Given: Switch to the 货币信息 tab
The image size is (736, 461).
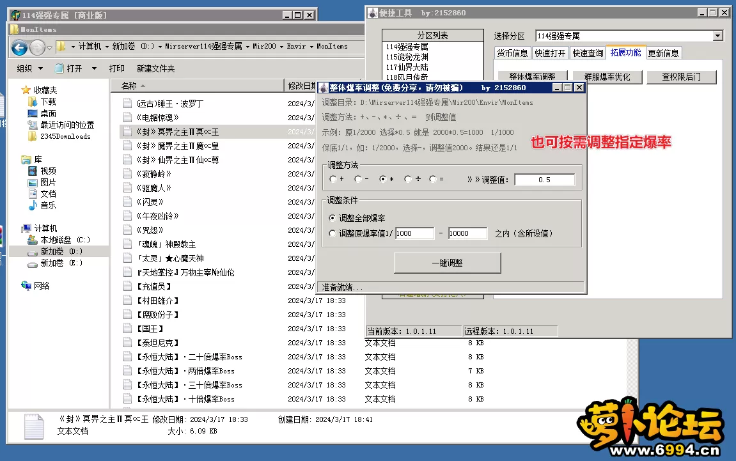Looking at the screenshot, I should coord(512,53).
